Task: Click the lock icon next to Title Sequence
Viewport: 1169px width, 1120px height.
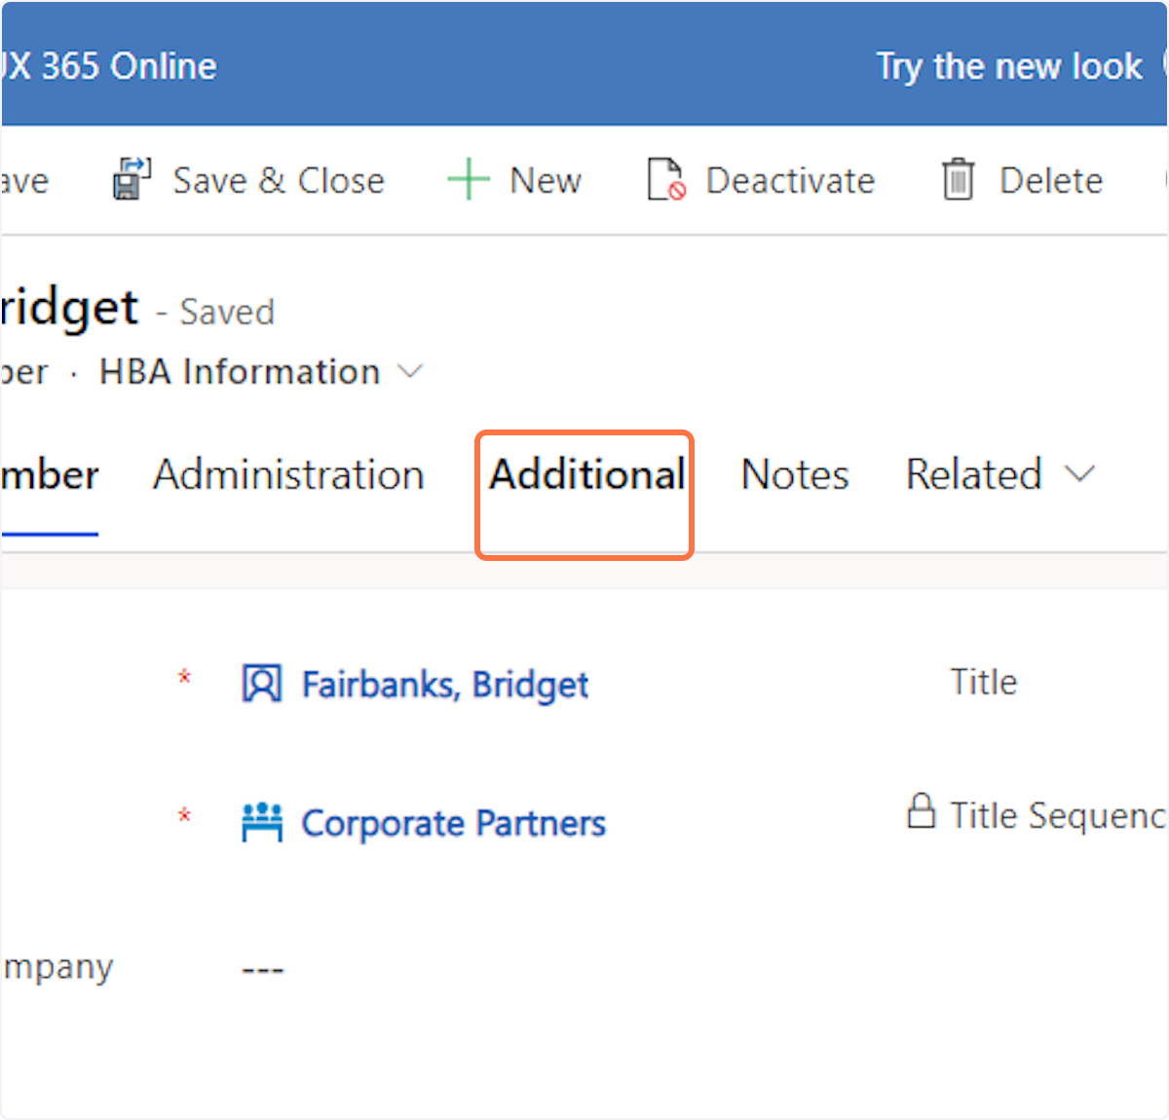Action: [x=921, y=811]
